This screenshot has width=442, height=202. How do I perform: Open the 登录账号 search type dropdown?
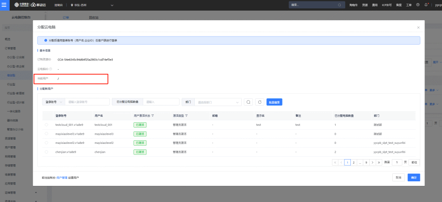coord(53,102)
